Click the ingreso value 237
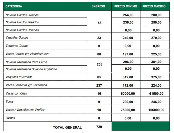Image resolution: width=174 pixels, height=133 pixels. click(x=99, y=85)
